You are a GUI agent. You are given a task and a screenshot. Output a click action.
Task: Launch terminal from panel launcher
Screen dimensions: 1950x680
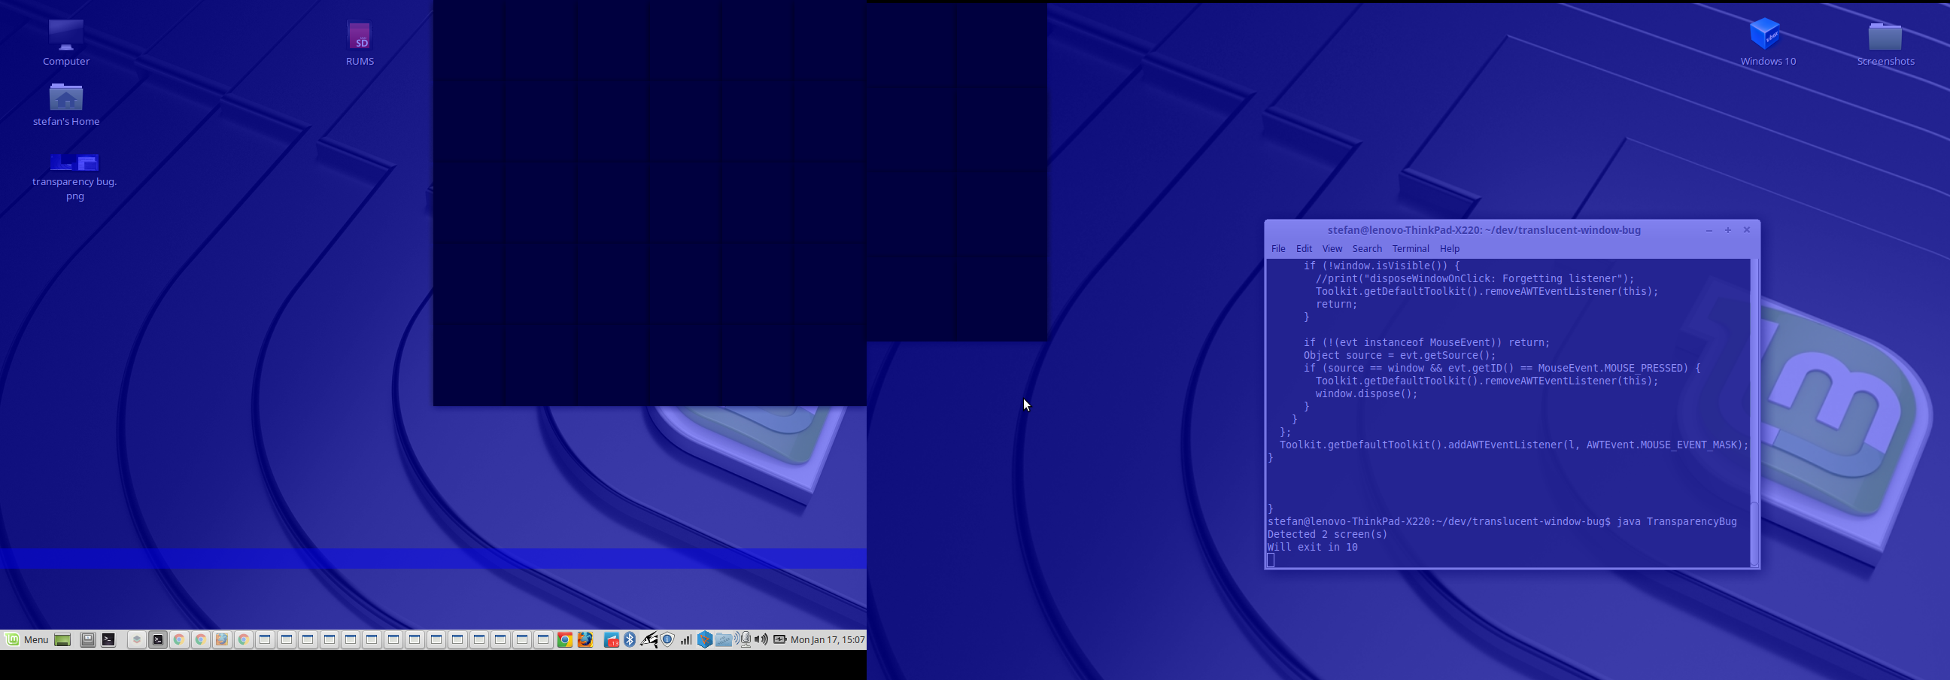(x=109, y=640)
